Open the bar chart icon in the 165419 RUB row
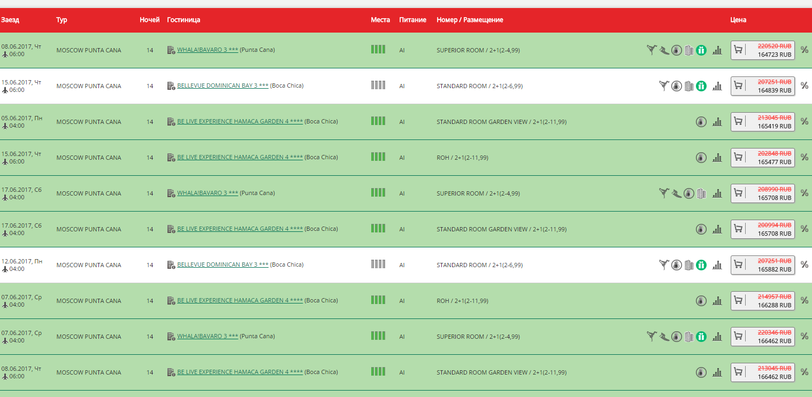This screenshot has width=812, height=397. [717, 122]
